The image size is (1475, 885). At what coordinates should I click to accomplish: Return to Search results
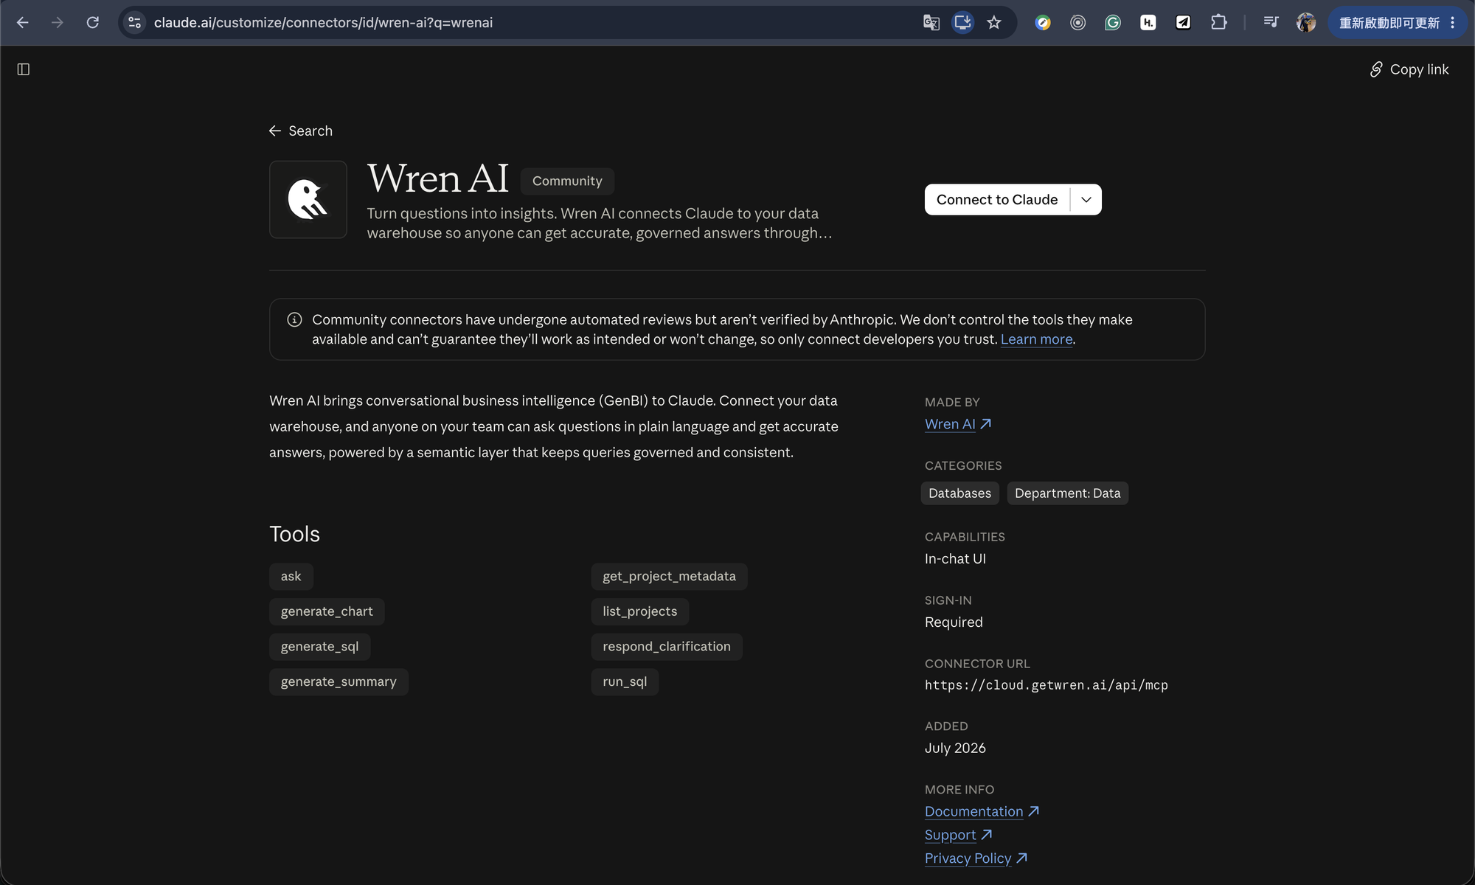click(301, 131)
